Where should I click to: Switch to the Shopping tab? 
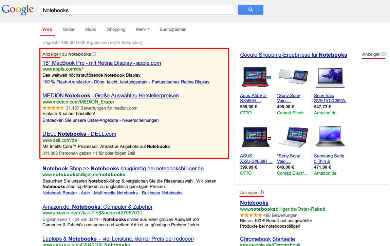pos(116,30)
